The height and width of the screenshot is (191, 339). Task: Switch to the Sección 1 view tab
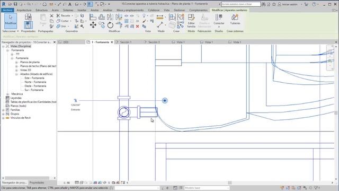[x=126, y=42]
